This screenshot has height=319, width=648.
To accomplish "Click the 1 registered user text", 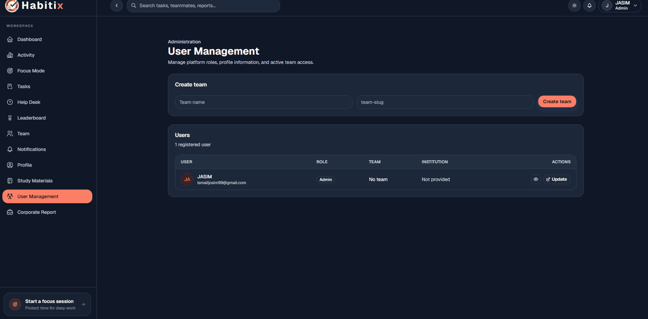I will tap(193, 144).
